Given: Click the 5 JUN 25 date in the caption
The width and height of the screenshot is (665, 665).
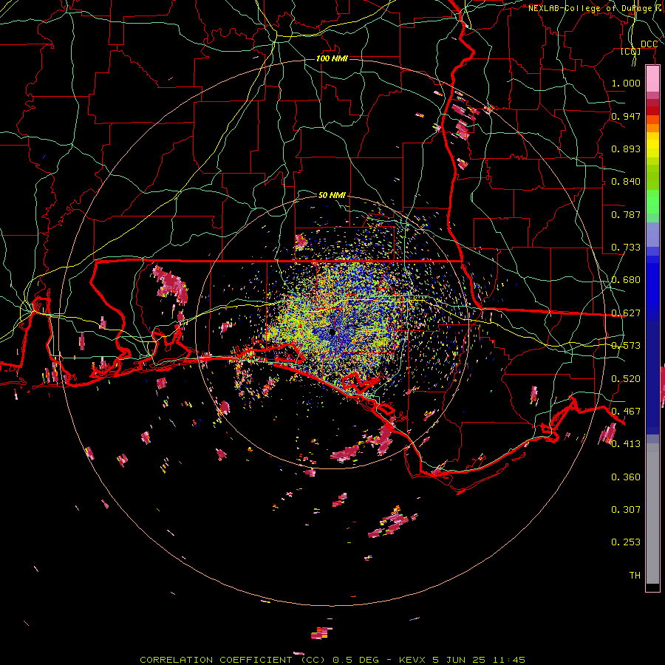Looking at the screenshot, I should (x=459, y=660).
